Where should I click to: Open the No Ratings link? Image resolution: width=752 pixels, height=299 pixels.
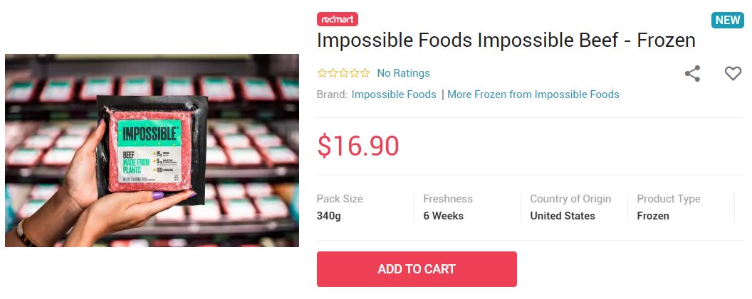coord(403,73)
